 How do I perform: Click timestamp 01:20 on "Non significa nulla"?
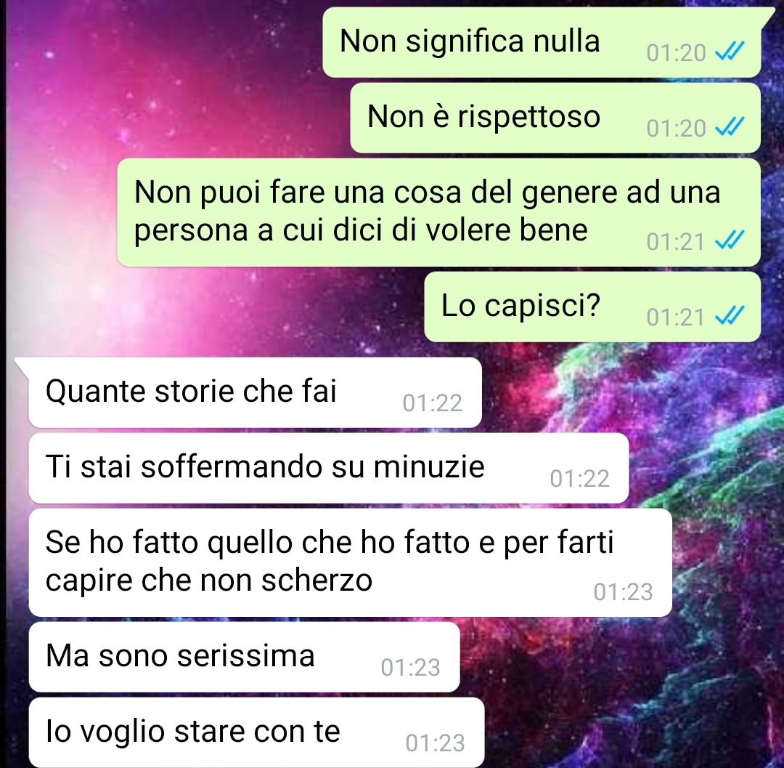tap(676, 52)
